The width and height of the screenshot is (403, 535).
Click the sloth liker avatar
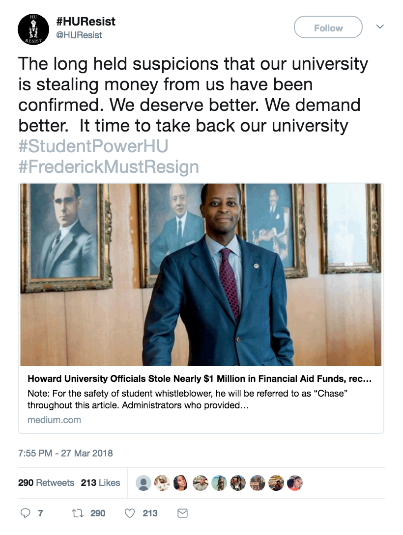point(162,483)
